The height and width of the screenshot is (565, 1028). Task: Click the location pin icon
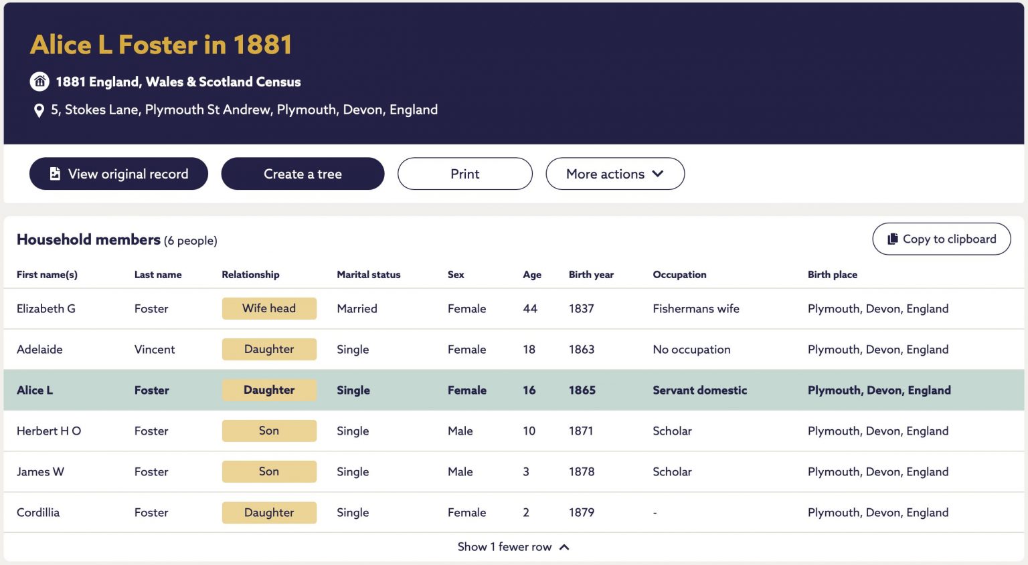(39, 110)
